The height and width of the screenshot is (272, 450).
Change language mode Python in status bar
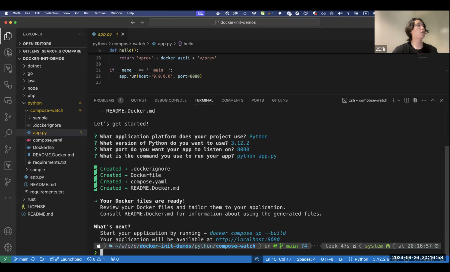361,259
